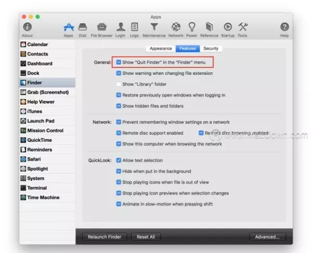Toggle Remote disc support enabled

119,133
